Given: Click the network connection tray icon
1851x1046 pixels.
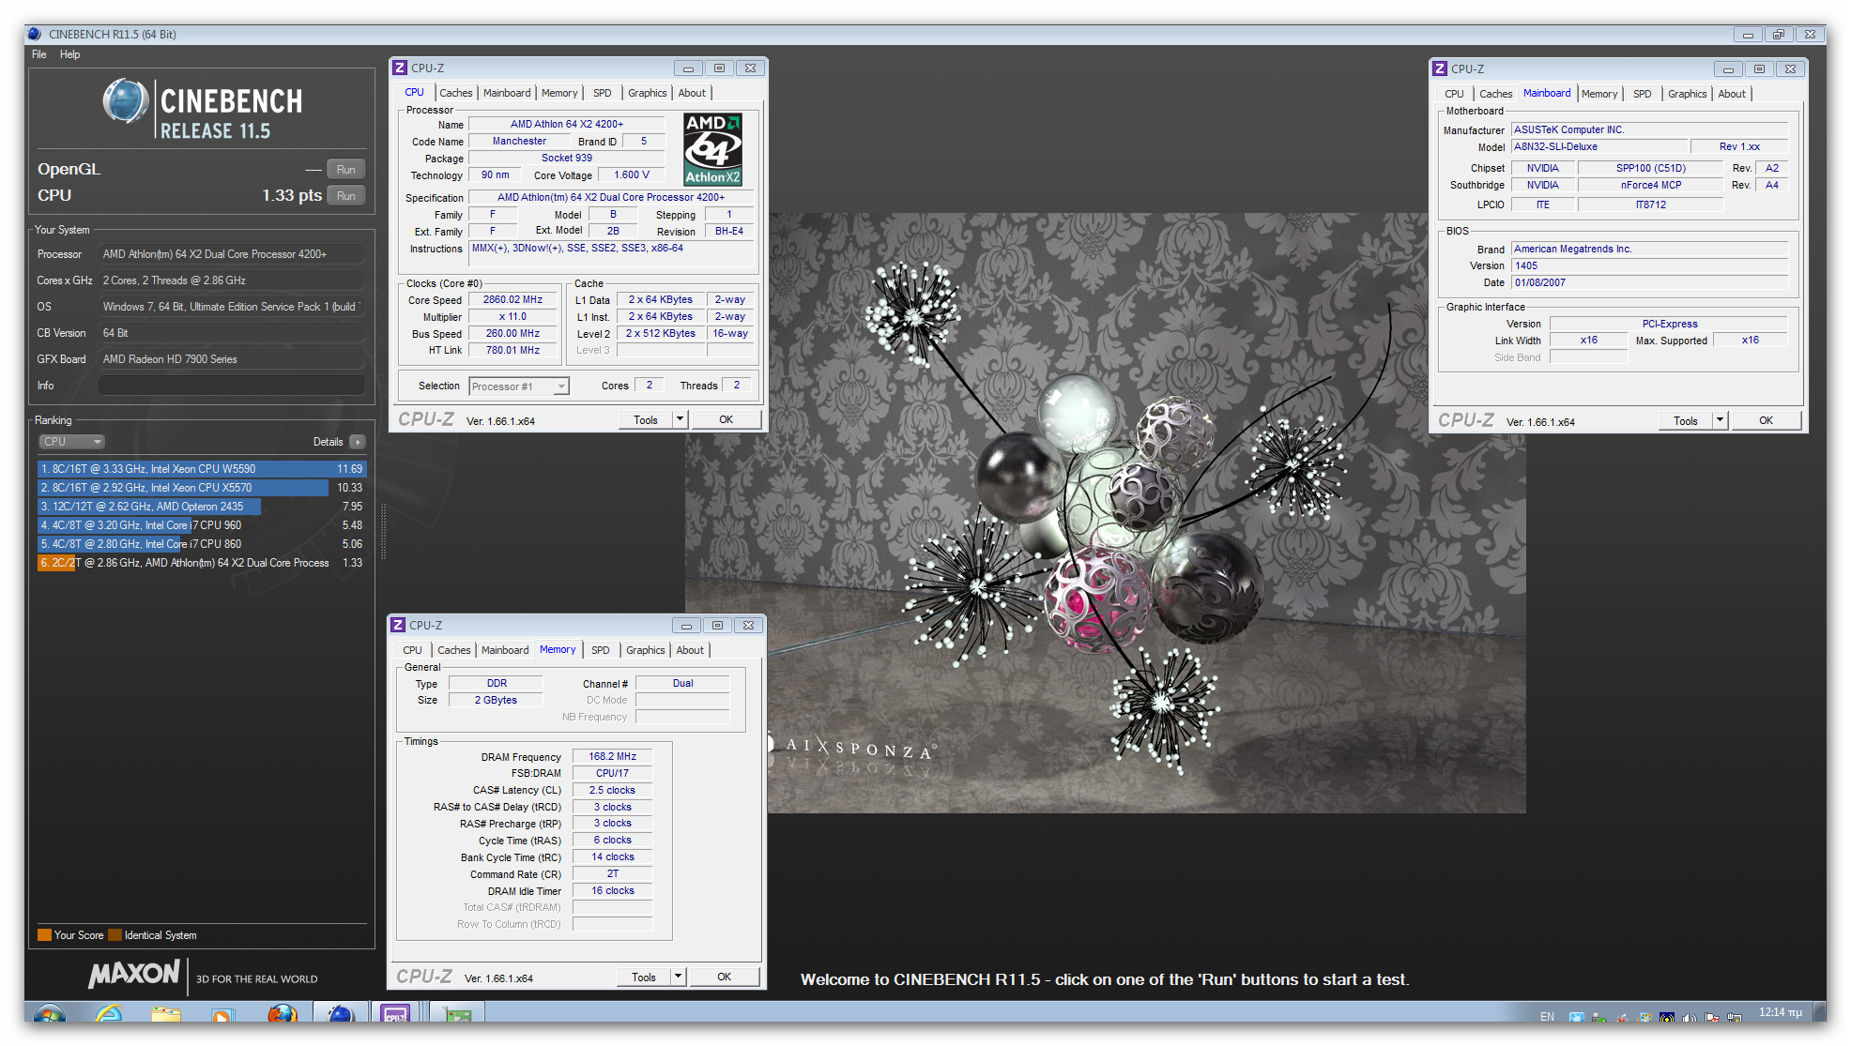Looking at the screenshot, I should coord(1734,1016).
